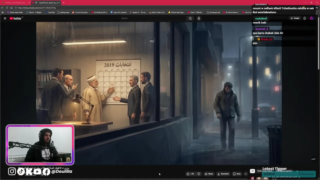Select the From Louay Cherni chip
This screenshot has height=180, width=320.
pos(265,171)
